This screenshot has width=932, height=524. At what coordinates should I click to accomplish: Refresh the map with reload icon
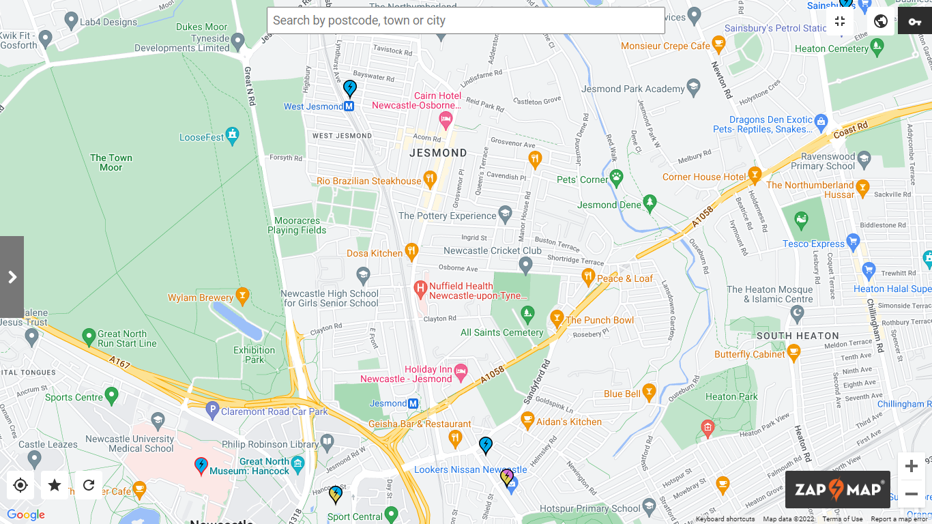click(x=89, y=485)
